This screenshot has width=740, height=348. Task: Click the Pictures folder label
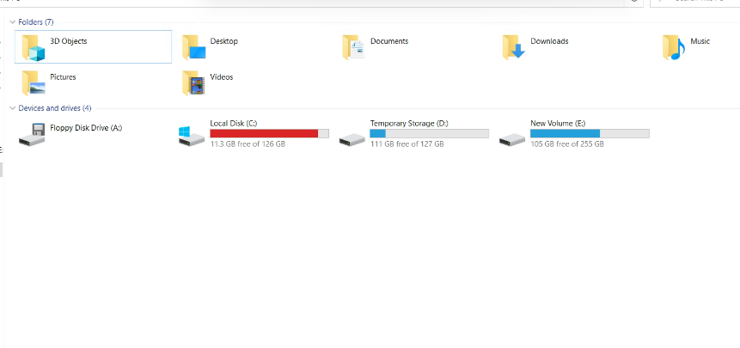pos(63,76)
